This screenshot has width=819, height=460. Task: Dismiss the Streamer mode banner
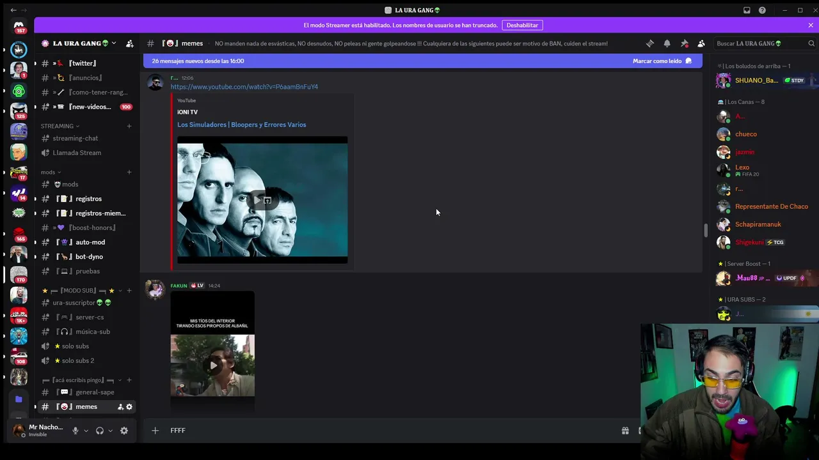(x=811, y=26)
